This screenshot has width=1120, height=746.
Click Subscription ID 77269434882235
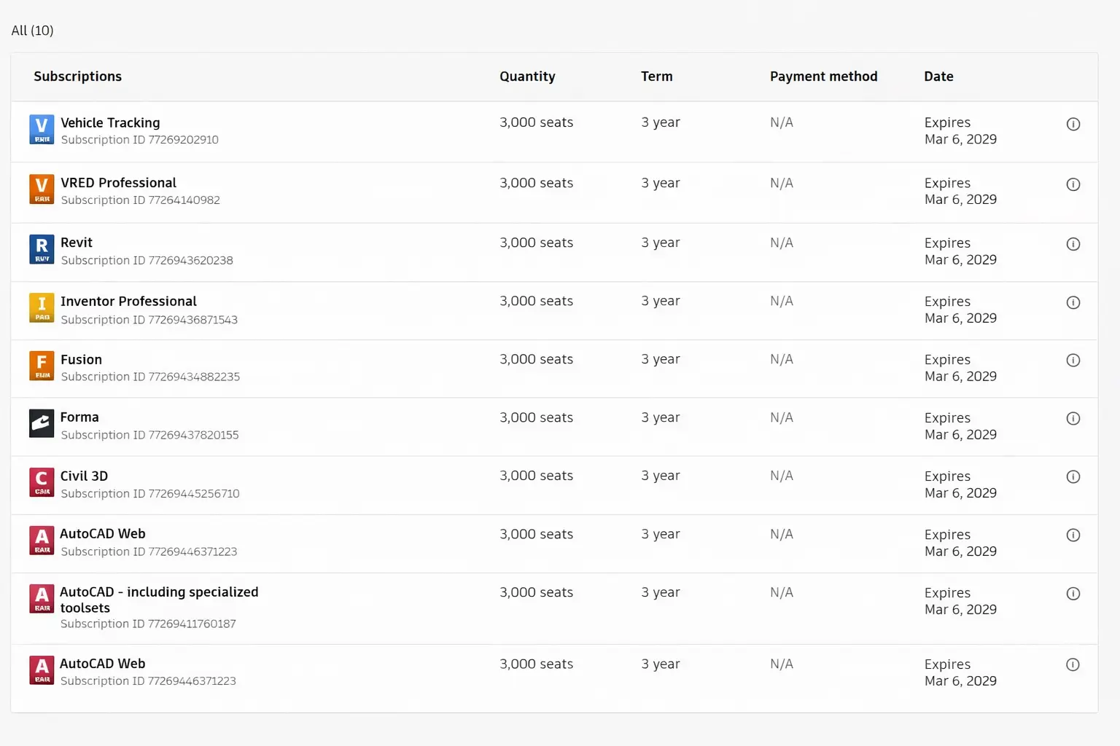[x=150, y=377]
